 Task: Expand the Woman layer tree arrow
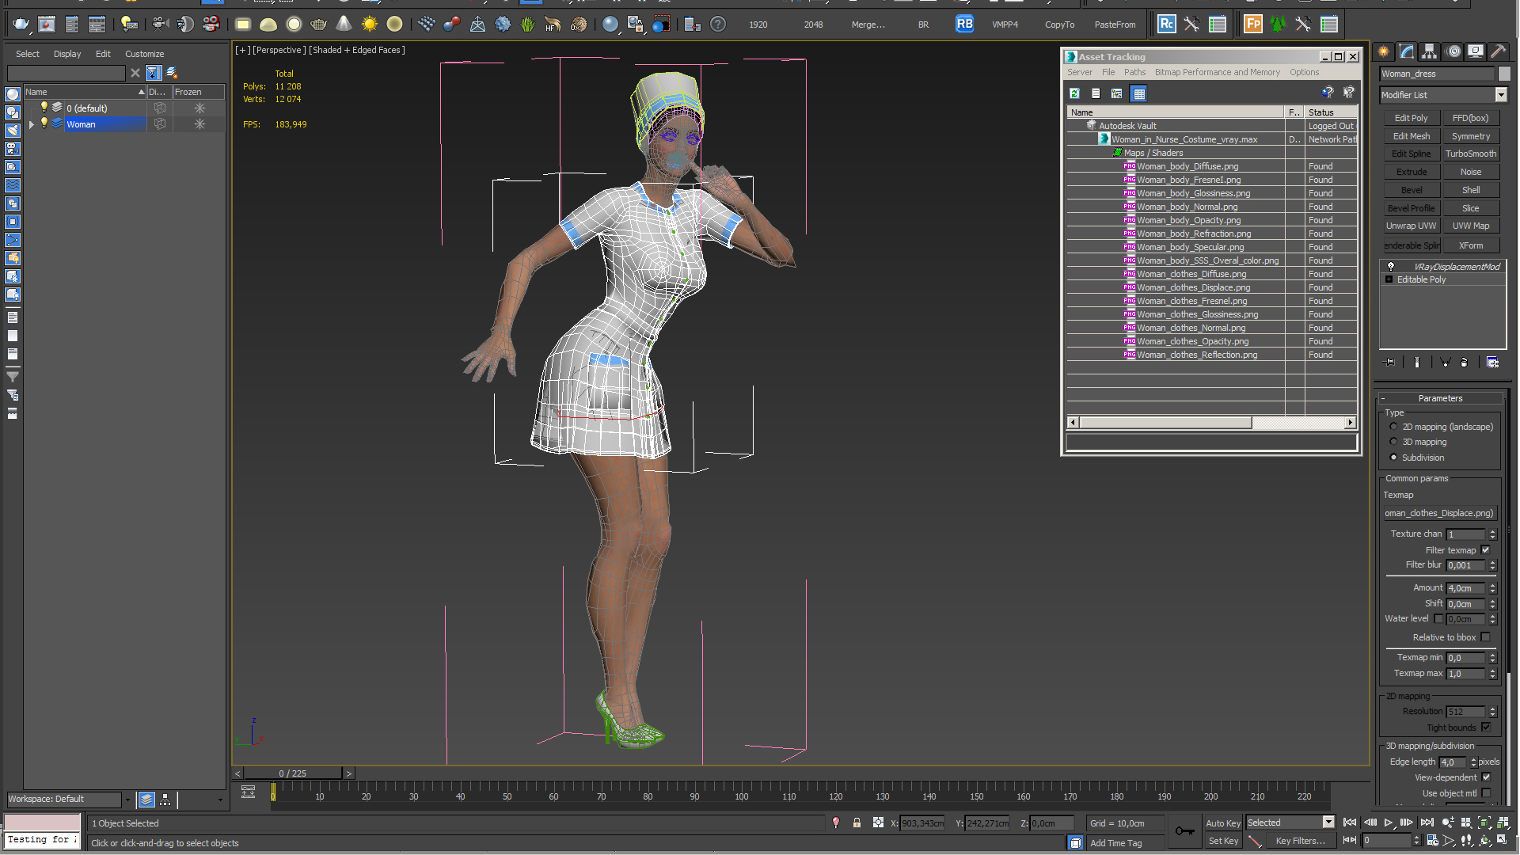(x=32, y=124)
